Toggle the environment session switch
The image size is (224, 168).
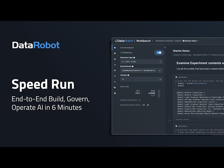pyautogui.click(x=159, y=52)
